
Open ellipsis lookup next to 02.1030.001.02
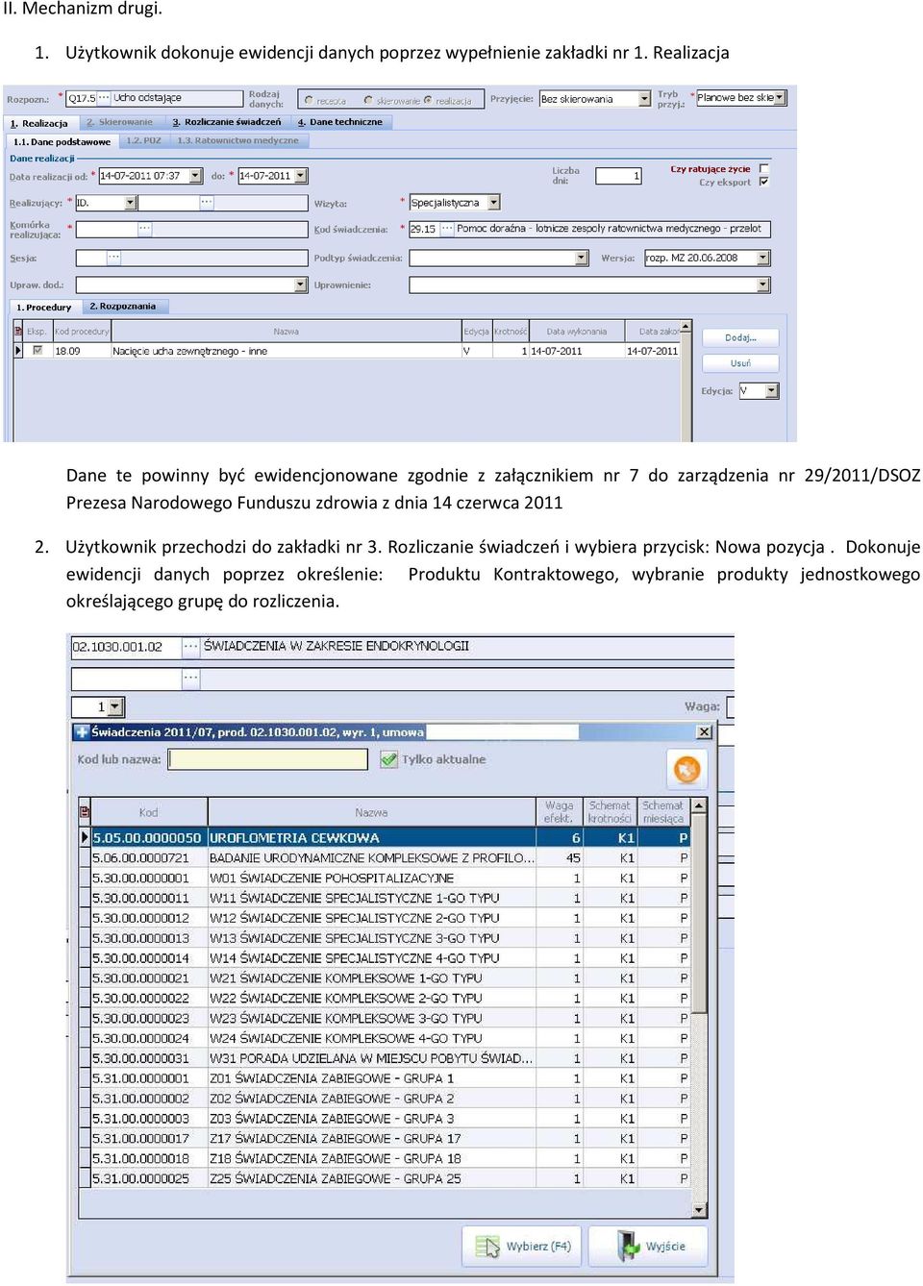click(191, 646)
